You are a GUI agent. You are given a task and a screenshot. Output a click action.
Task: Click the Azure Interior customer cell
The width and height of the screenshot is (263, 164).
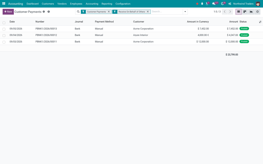(140, 35)
